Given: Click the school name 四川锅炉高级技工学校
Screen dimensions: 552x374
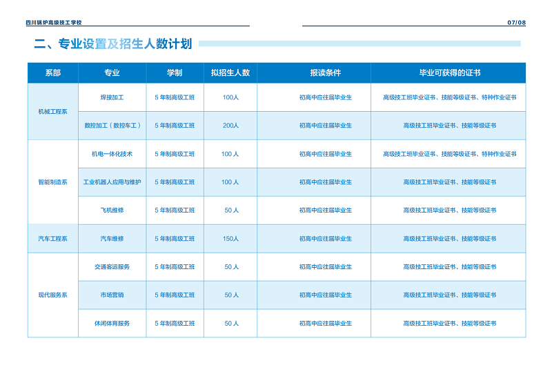Looking at the screenshot, I should click(x=54, y=23).
